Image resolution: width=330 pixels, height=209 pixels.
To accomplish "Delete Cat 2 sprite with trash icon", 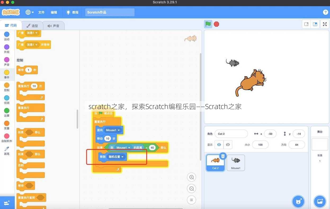I will point(223,156).
